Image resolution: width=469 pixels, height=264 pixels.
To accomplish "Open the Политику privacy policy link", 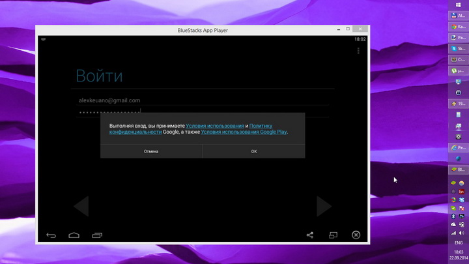I will (261, 126).
